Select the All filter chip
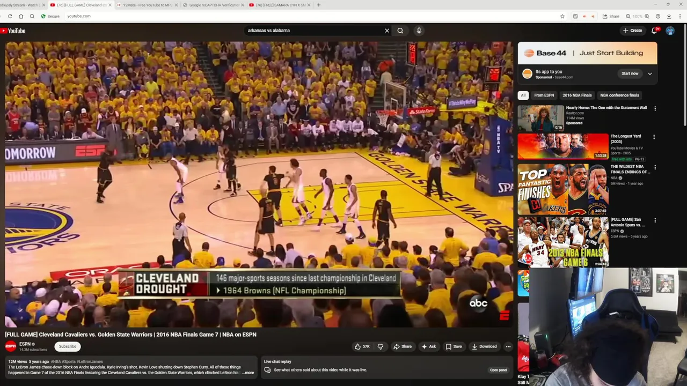Screen dimensions: 687x386 pos(523,95)
